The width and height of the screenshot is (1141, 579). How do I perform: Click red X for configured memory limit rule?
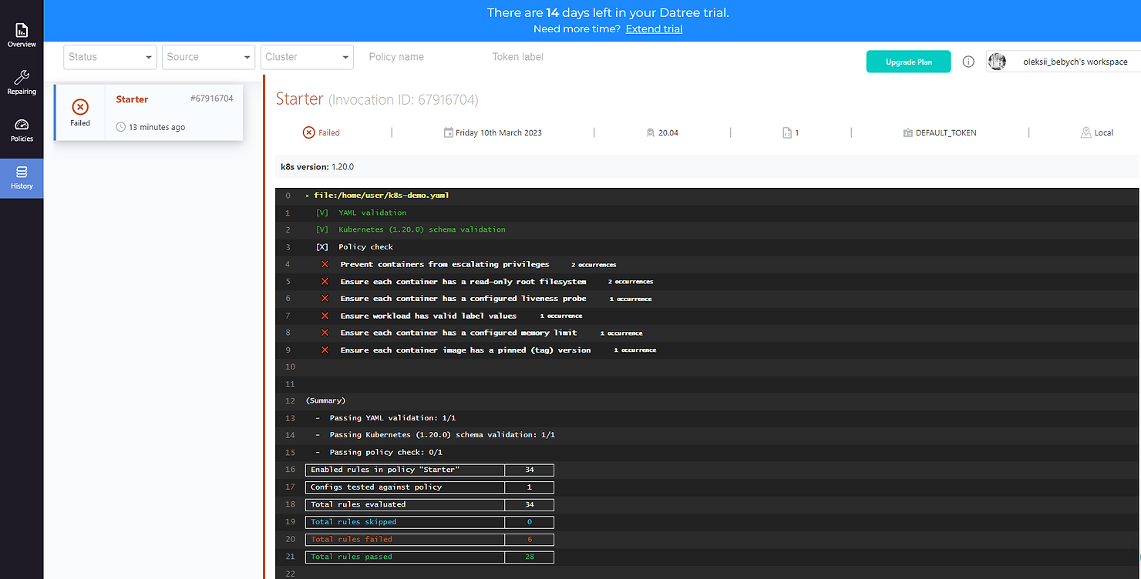point(325,333)
